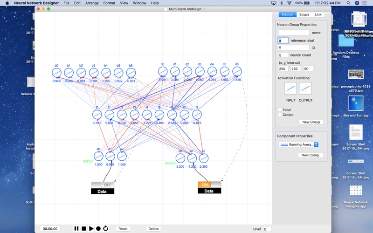Select hidden neuron f0

pos(97,115)
